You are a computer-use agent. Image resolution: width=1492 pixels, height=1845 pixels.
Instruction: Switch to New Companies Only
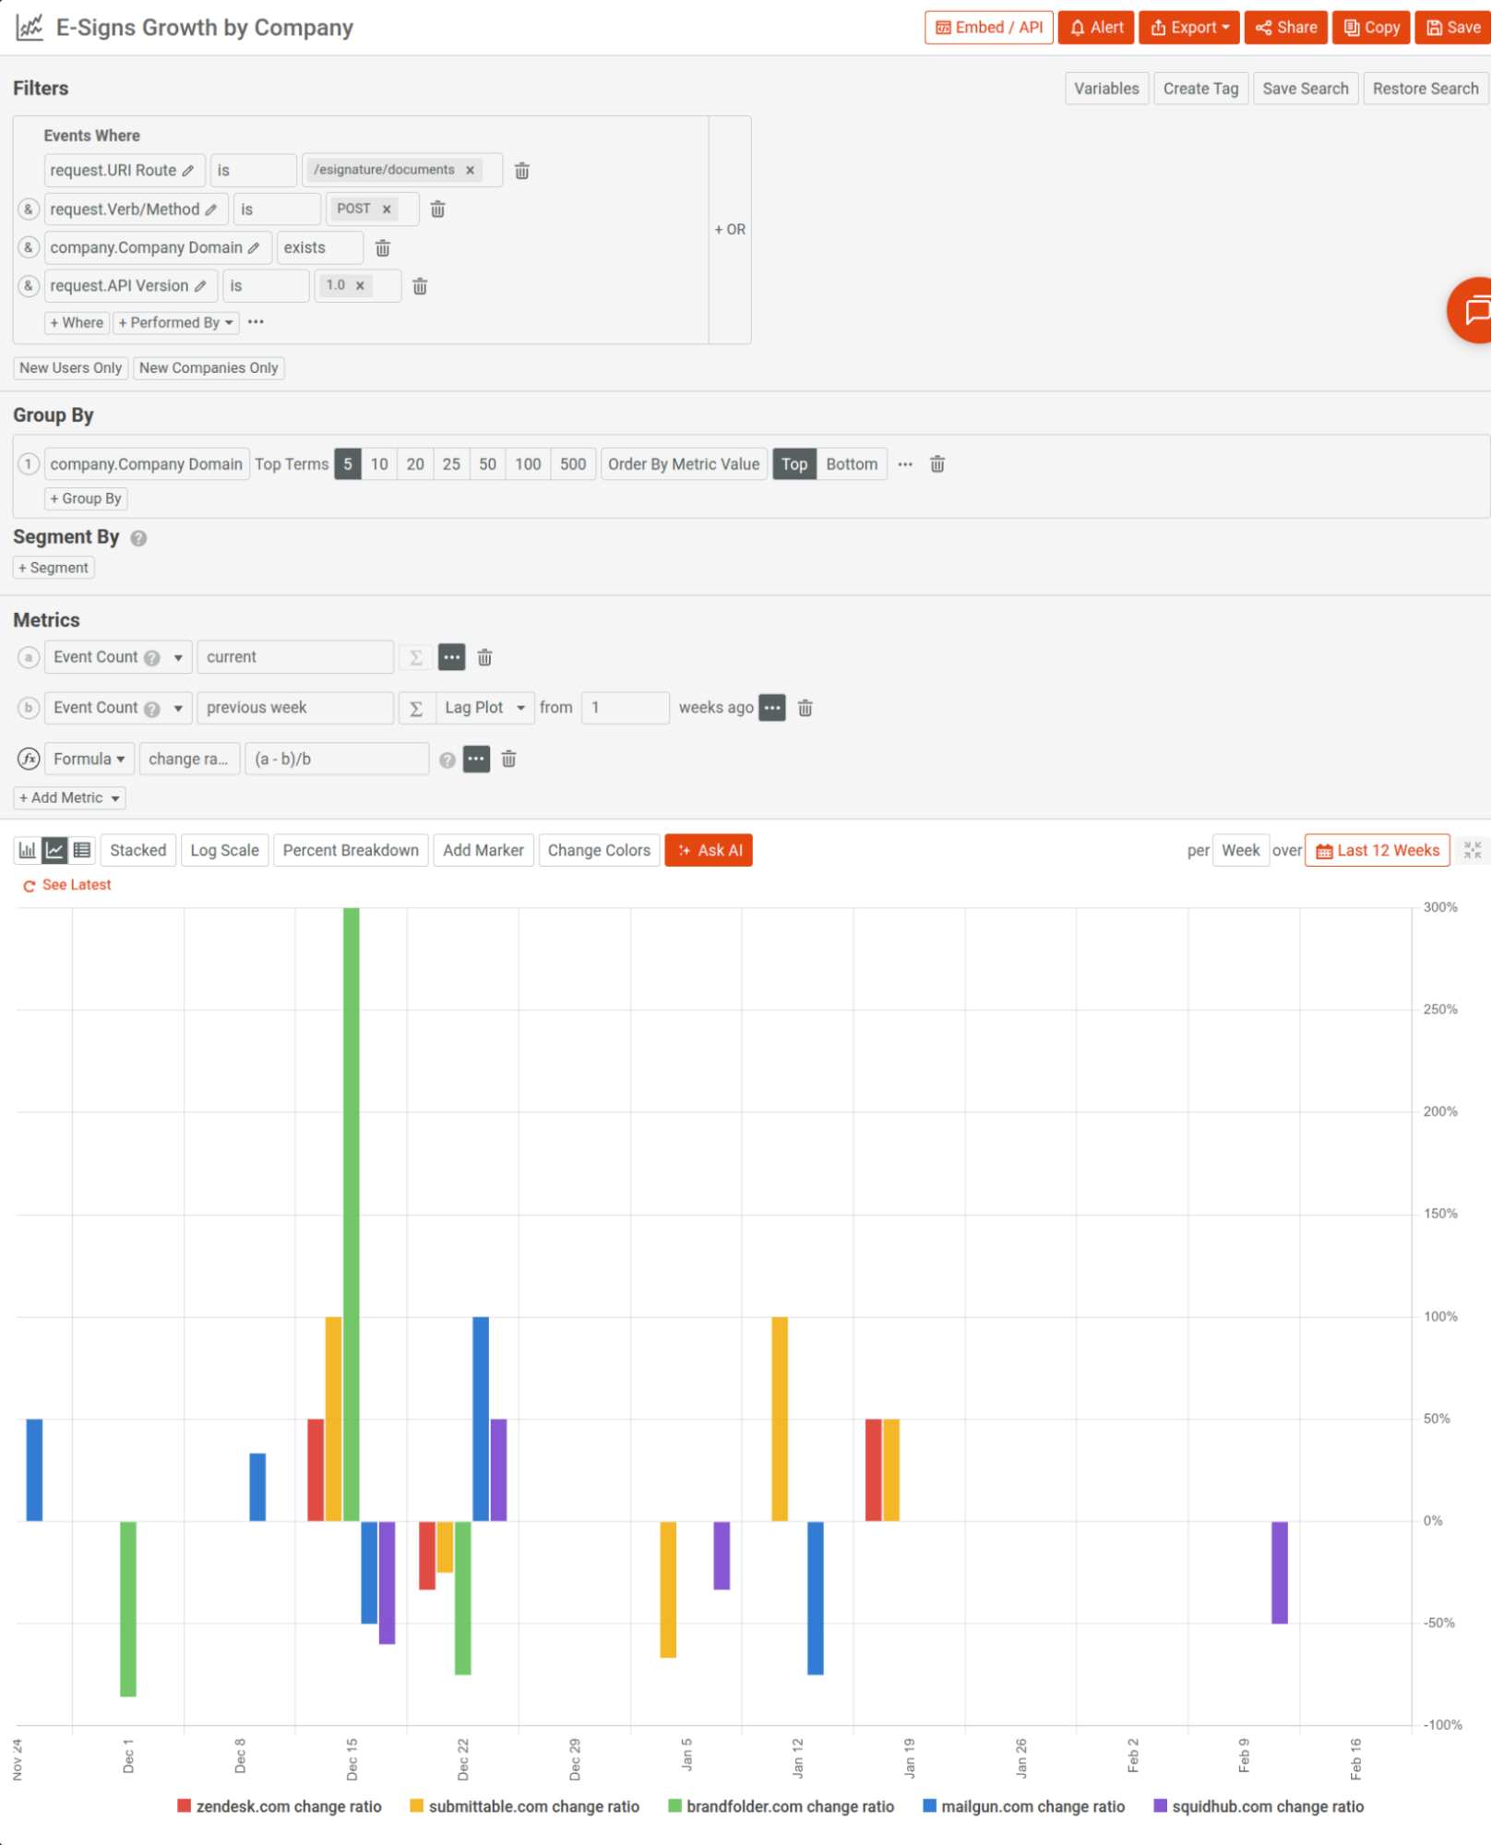pyautogui.click(x=208, y=367)
